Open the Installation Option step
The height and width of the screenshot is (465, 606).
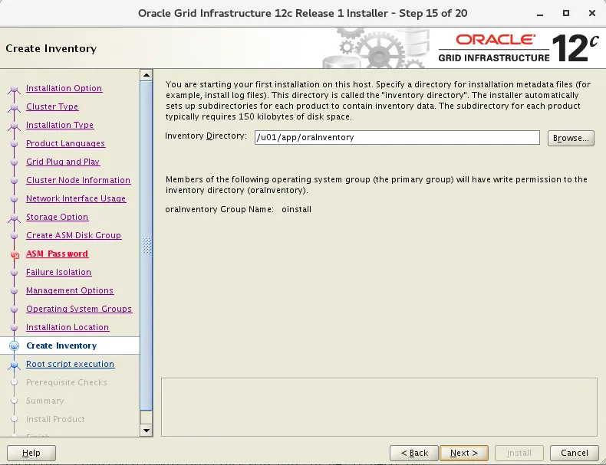64,88
